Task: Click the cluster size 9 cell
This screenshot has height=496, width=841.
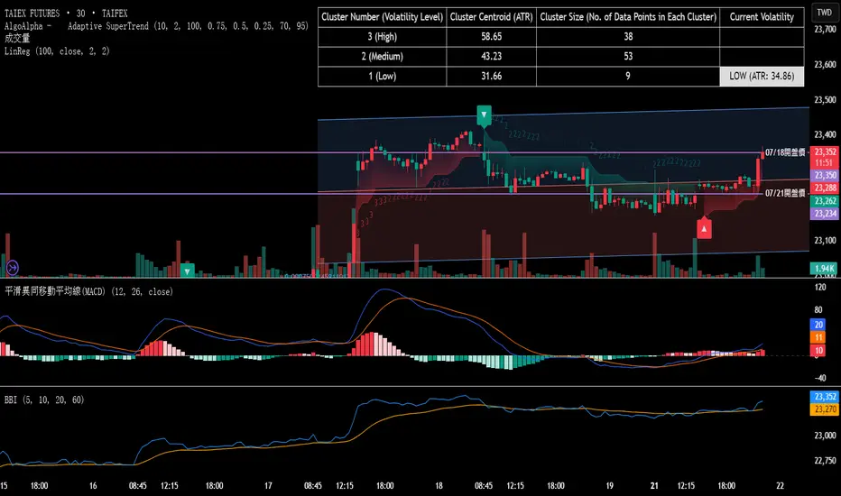Action: 628,76
